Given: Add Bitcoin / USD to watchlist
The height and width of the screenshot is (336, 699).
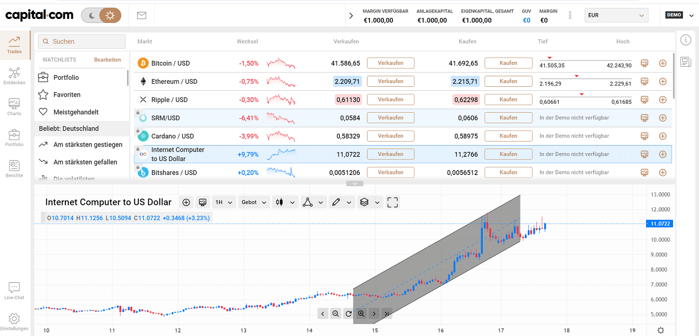Looking at the screenshot, I should coord(663,63).
